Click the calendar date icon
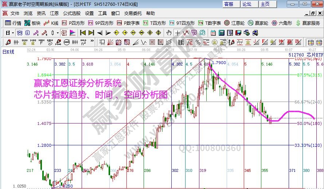The image size is (324, 189). [x=213, y=32]
